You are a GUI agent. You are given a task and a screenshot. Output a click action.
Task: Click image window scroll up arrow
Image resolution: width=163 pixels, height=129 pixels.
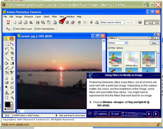pyautogui.click(x=104, y=41)
